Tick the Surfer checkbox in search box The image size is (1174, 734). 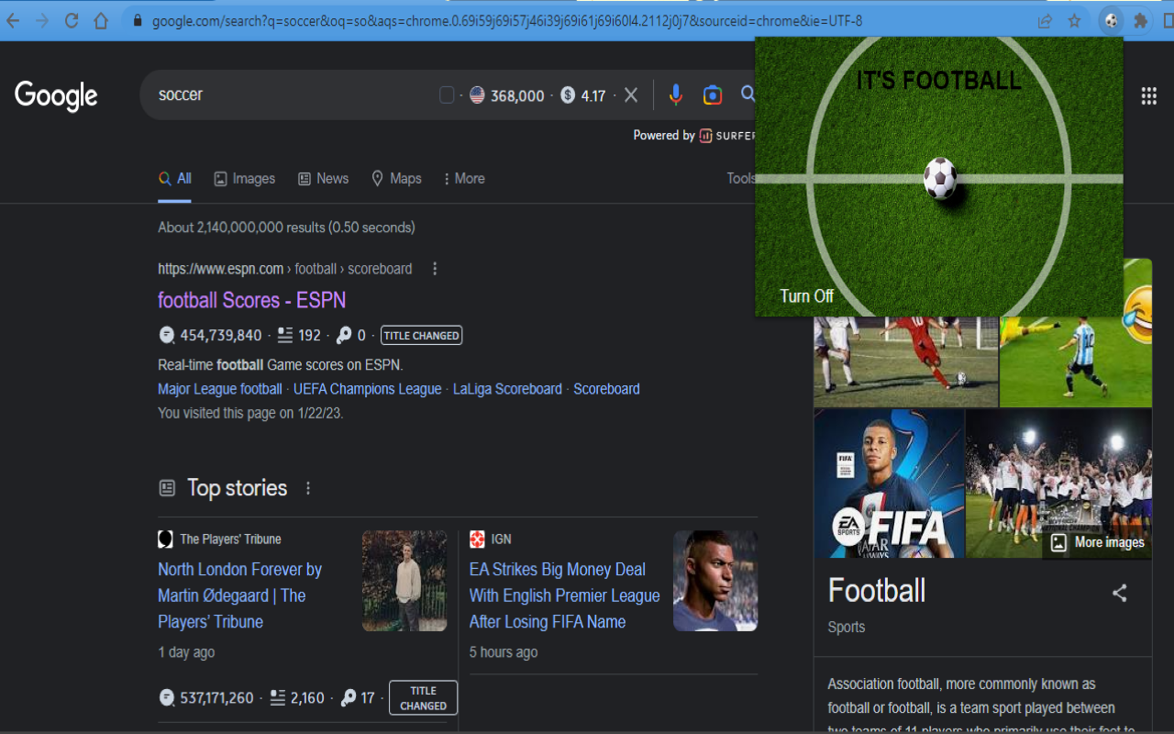[x=447, y=95]
